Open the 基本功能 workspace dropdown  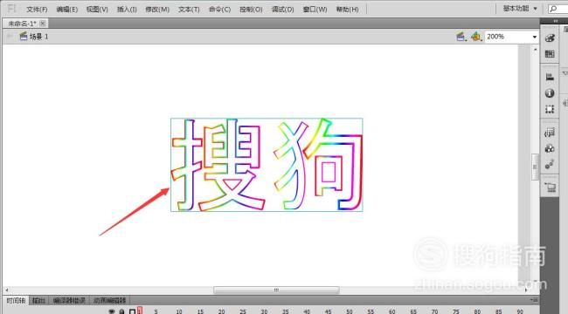click(x=520, y=9)
